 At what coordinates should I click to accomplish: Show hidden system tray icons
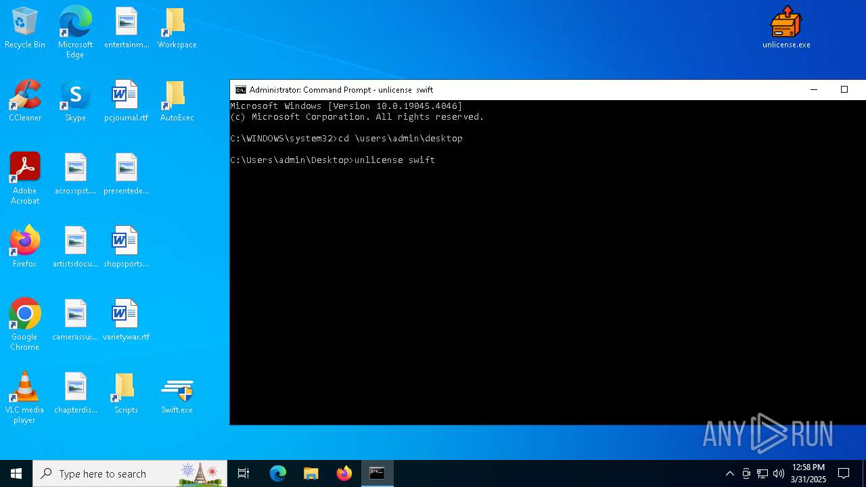tap(729, 473)
